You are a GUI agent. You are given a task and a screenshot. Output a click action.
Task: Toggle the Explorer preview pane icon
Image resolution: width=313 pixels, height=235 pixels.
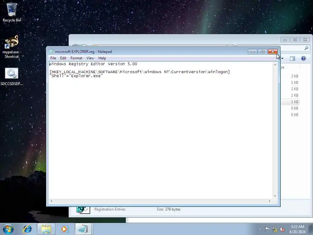click(x=293, y=58)
